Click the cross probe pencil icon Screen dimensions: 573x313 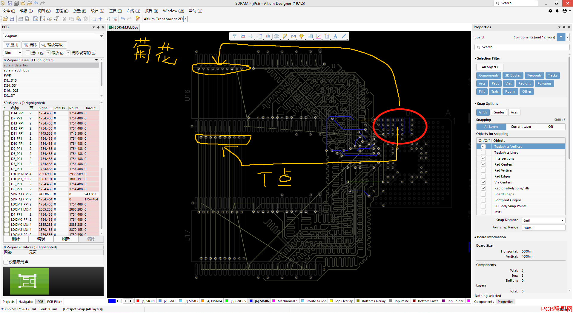click(138, 19)
